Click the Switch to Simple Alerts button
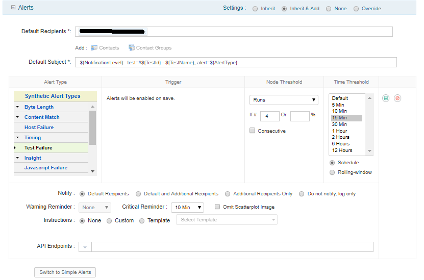424x280 pixels. 65,272
